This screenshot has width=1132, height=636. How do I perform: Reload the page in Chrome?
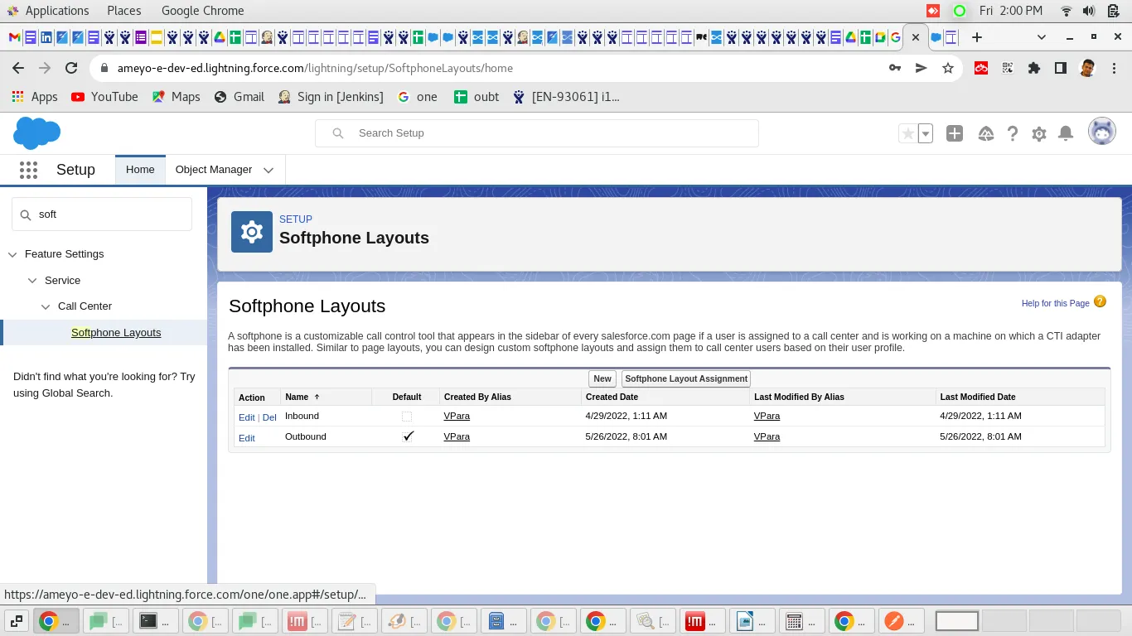click(71, 69)
